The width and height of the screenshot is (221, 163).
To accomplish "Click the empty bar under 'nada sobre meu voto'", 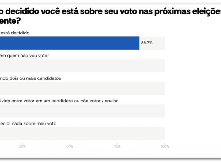I will point(82,133).
